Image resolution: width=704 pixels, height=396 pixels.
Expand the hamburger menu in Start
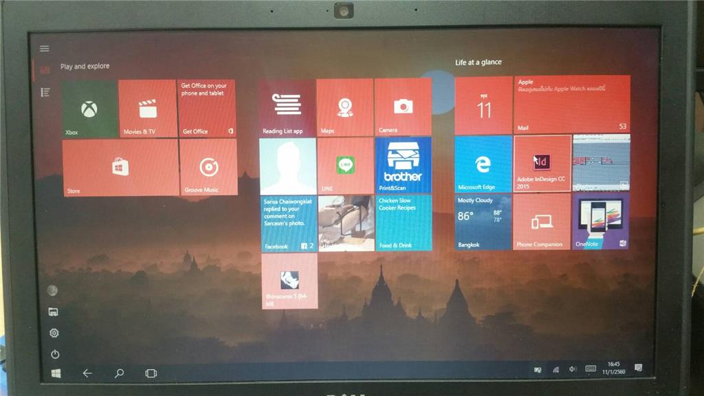[45, 49]
